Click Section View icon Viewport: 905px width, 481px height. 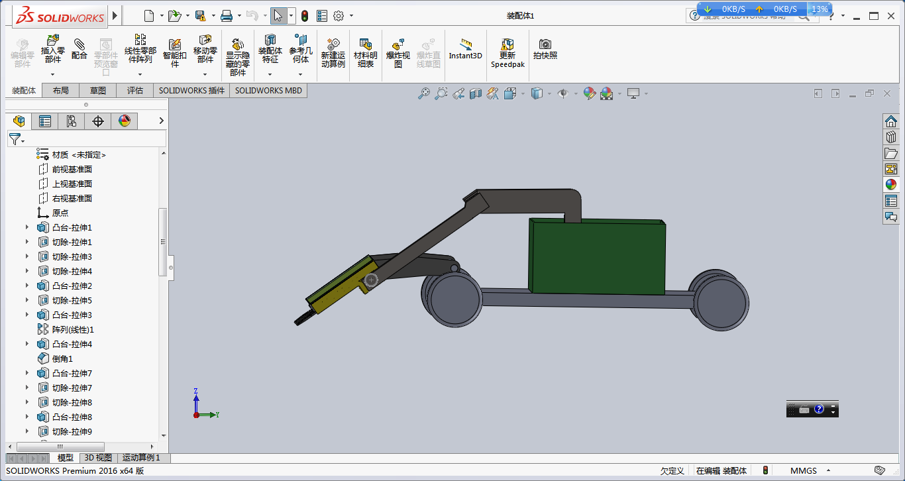click(475, 94)
